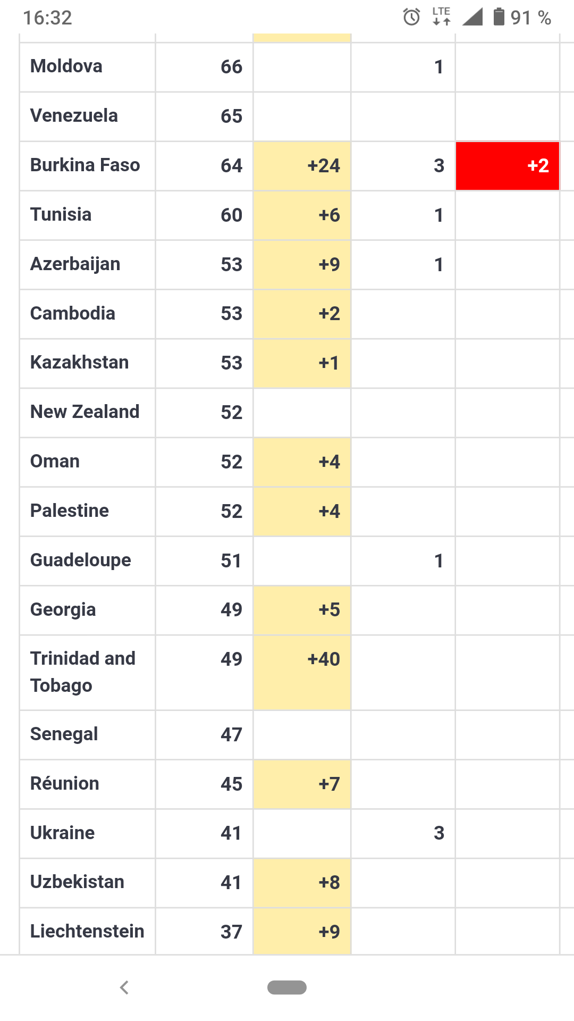Image resolution: width=574 pixels, height=1021 pixels.
Task: Tap the back navigation arrow
Action: point(124,987)
